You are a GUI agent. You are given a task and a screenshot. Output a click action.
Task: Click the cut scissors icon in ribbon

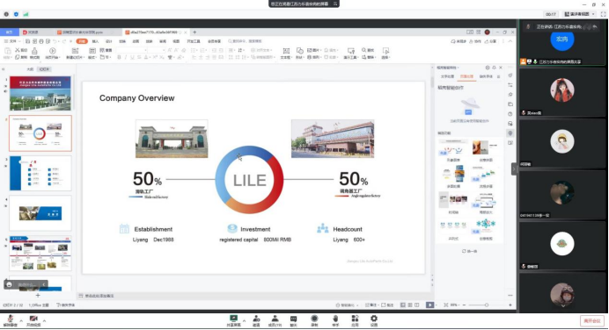(18, 50)
